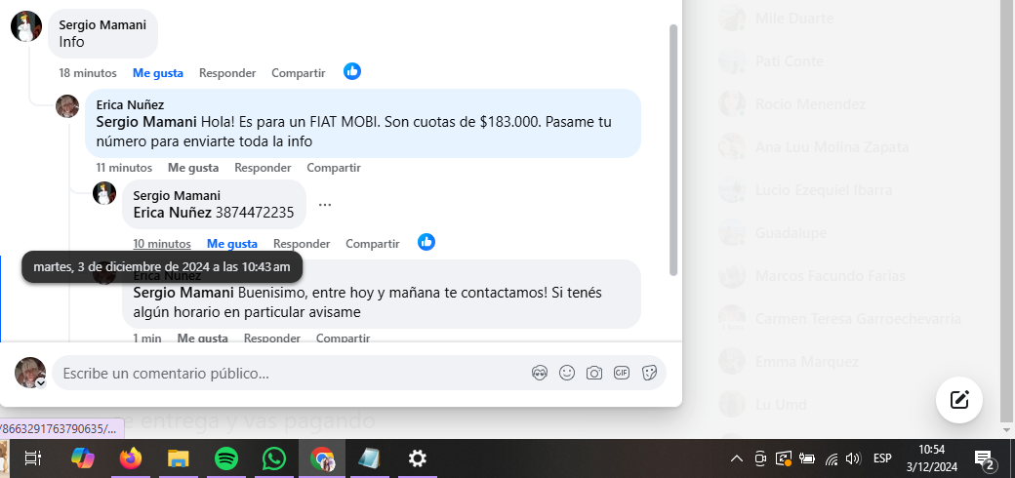Show hidden system tray icons
Screen dimensions: 1015x478
737,458
